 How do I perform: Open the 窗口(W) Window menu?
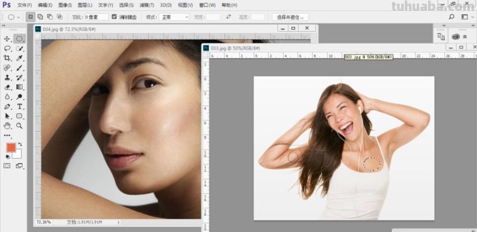coord(207,5)
